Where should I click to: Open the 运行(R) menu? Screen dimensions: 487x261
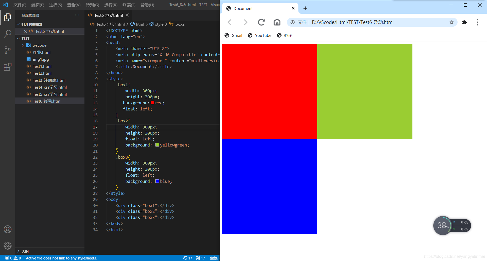point(111,5)
